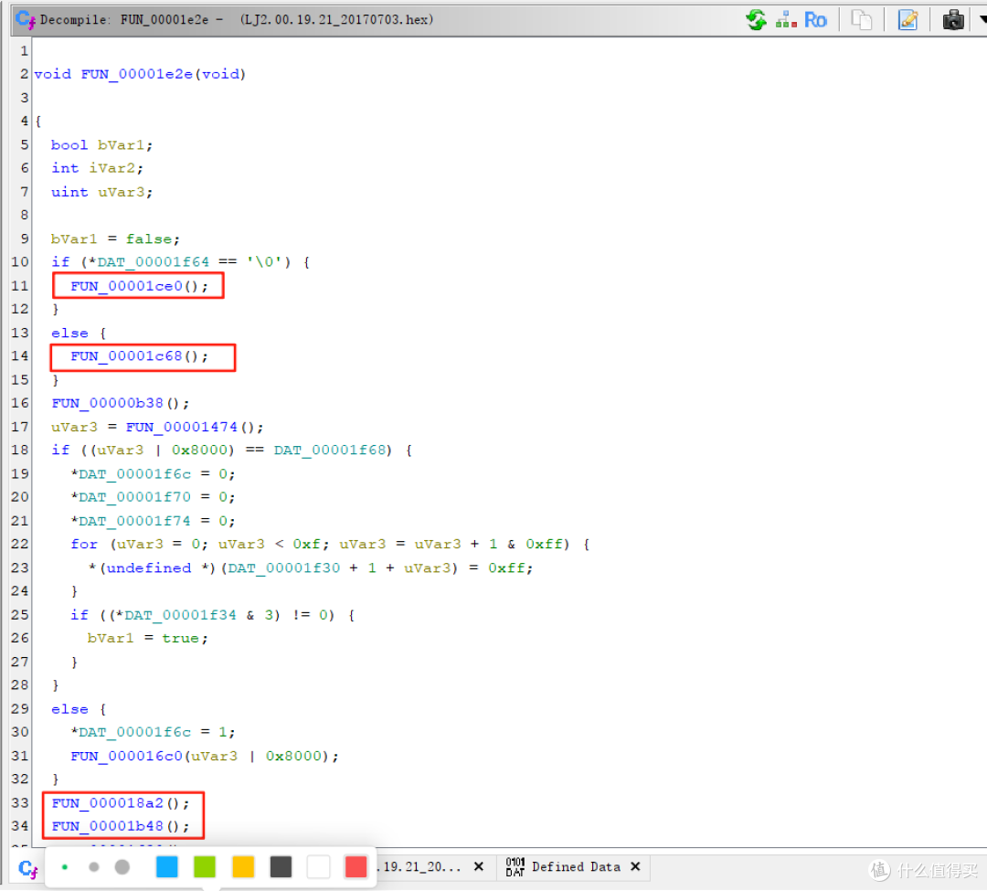Click DAT_00001f70 on line 20
The width and height of the screenshot is (987, 891).
(134, 498)
